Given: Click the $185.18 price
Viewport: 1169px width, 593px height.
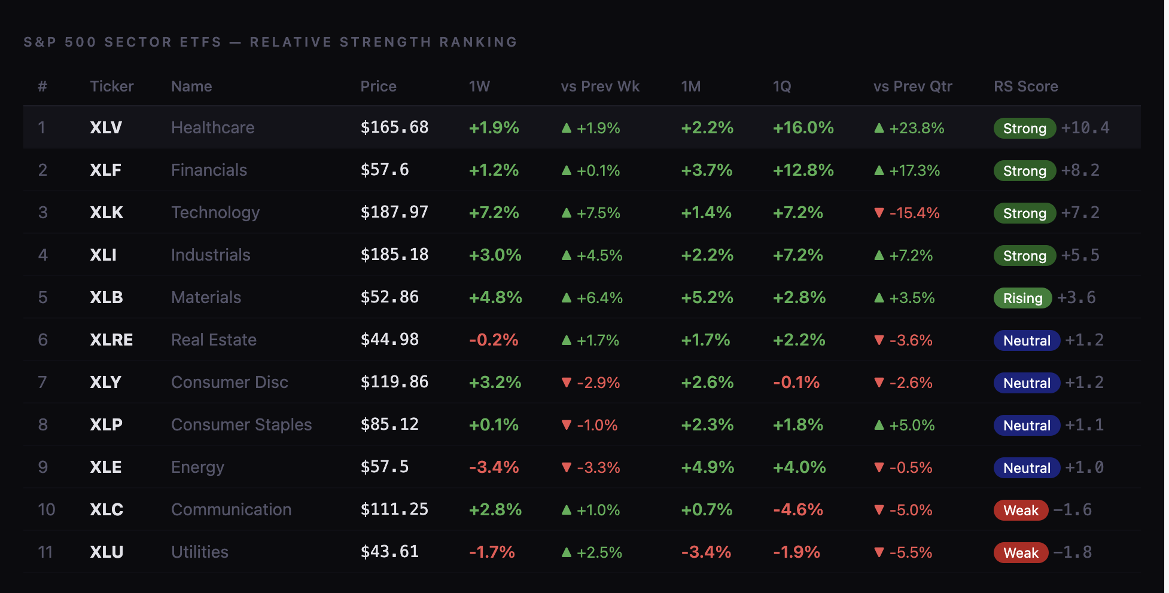Looking at the screenshot, I should (x=394, y=255).
